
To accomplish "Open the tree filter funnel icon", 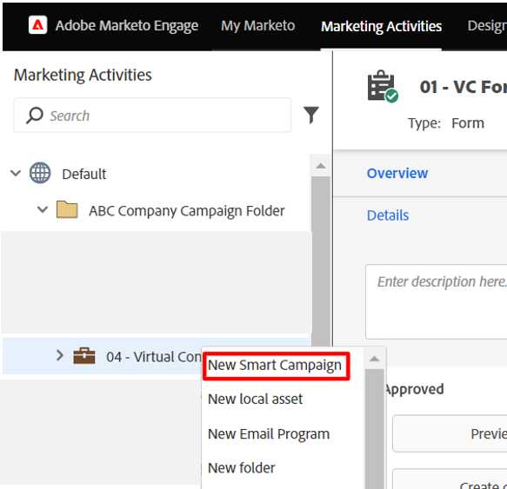I will [311, 115].
